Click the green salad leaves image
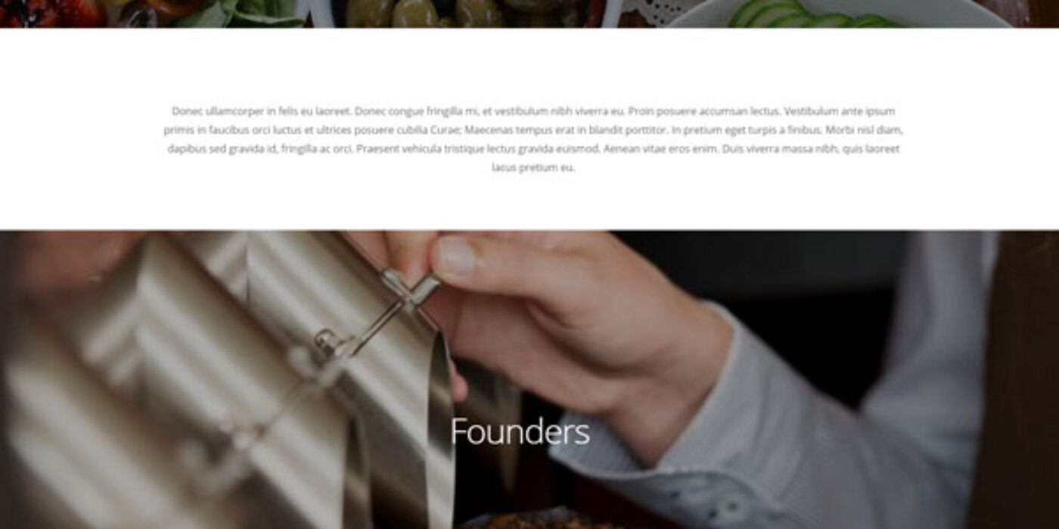The width and height of the screenshot is (1059, 529). tap(242, 12)
